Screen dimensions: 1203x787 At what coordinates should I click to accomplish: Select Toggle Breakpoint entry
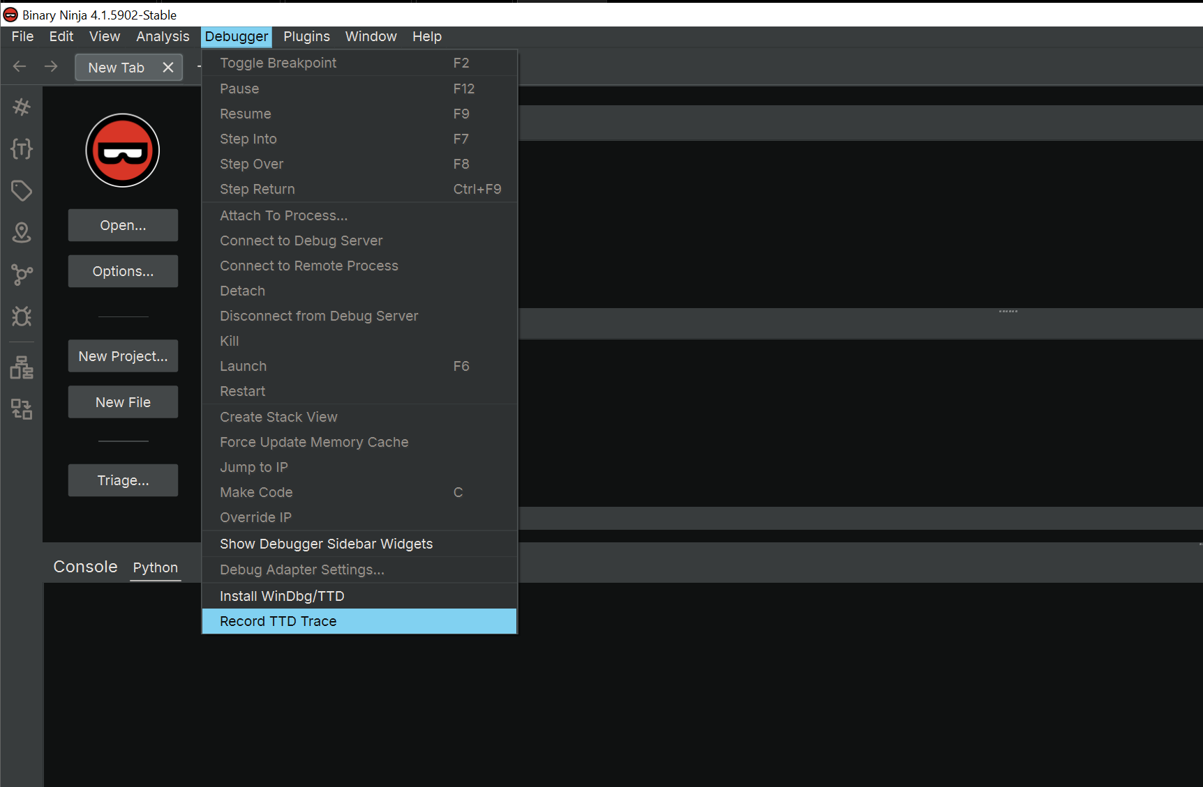click(x=359, y=63)
